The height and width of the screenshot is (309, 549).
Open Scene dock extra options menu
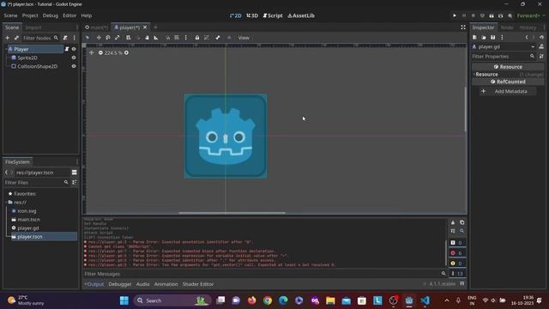[x=75, y=38]
